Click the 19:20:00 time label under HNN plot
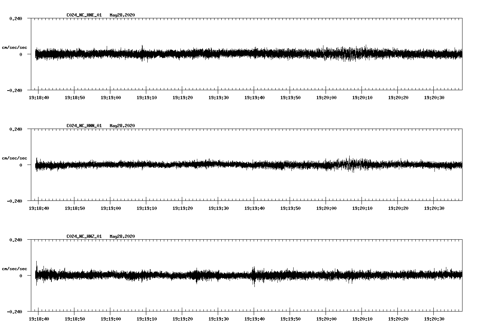 (326, 208)
